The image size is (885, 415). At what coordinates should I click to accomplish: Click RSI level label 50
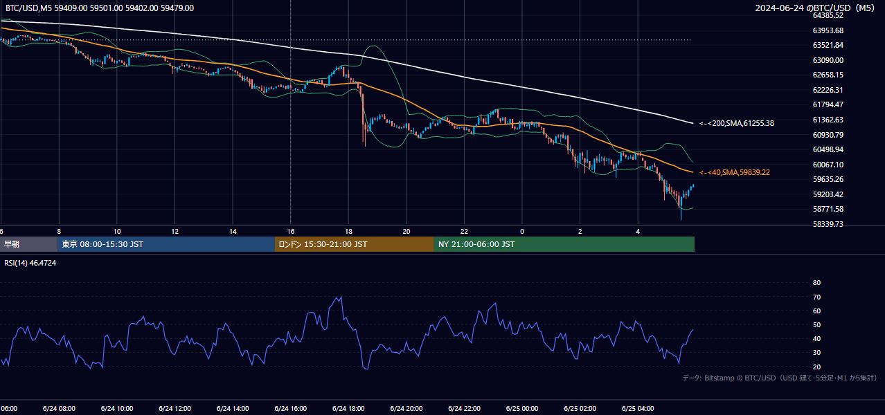tap(816, 324)
